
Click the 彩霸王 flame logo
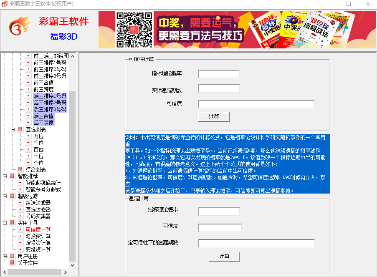pyautogui.click(x=19, y=26)
